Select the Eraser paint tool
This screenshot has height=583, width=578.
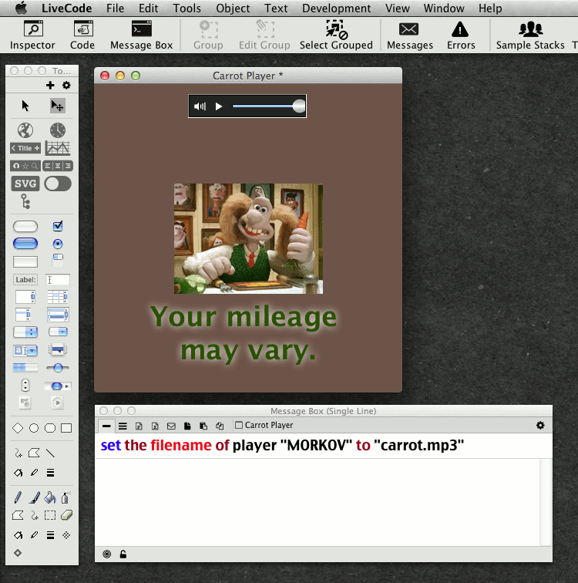pos(66,515)
